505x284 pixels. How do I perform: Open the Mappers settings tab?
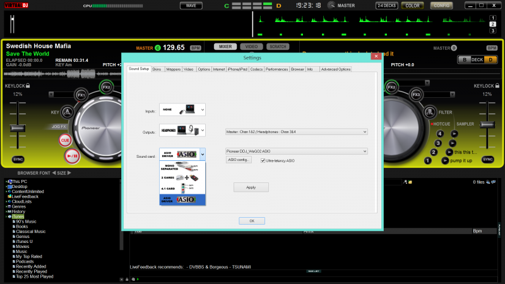[173, 69]
